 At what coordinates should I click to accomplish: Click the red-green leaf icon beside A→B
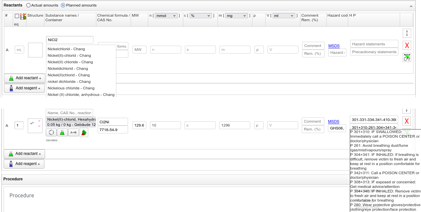(x=84, y=132)
